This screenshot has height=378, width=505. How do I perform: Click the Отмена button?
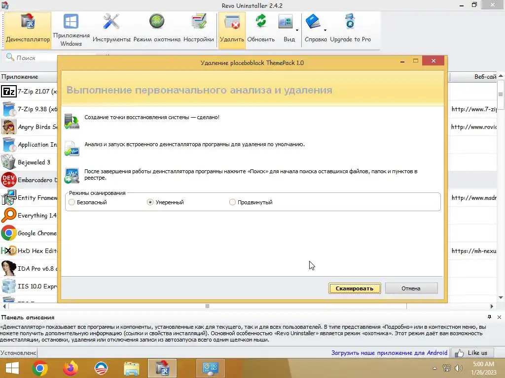411,288
